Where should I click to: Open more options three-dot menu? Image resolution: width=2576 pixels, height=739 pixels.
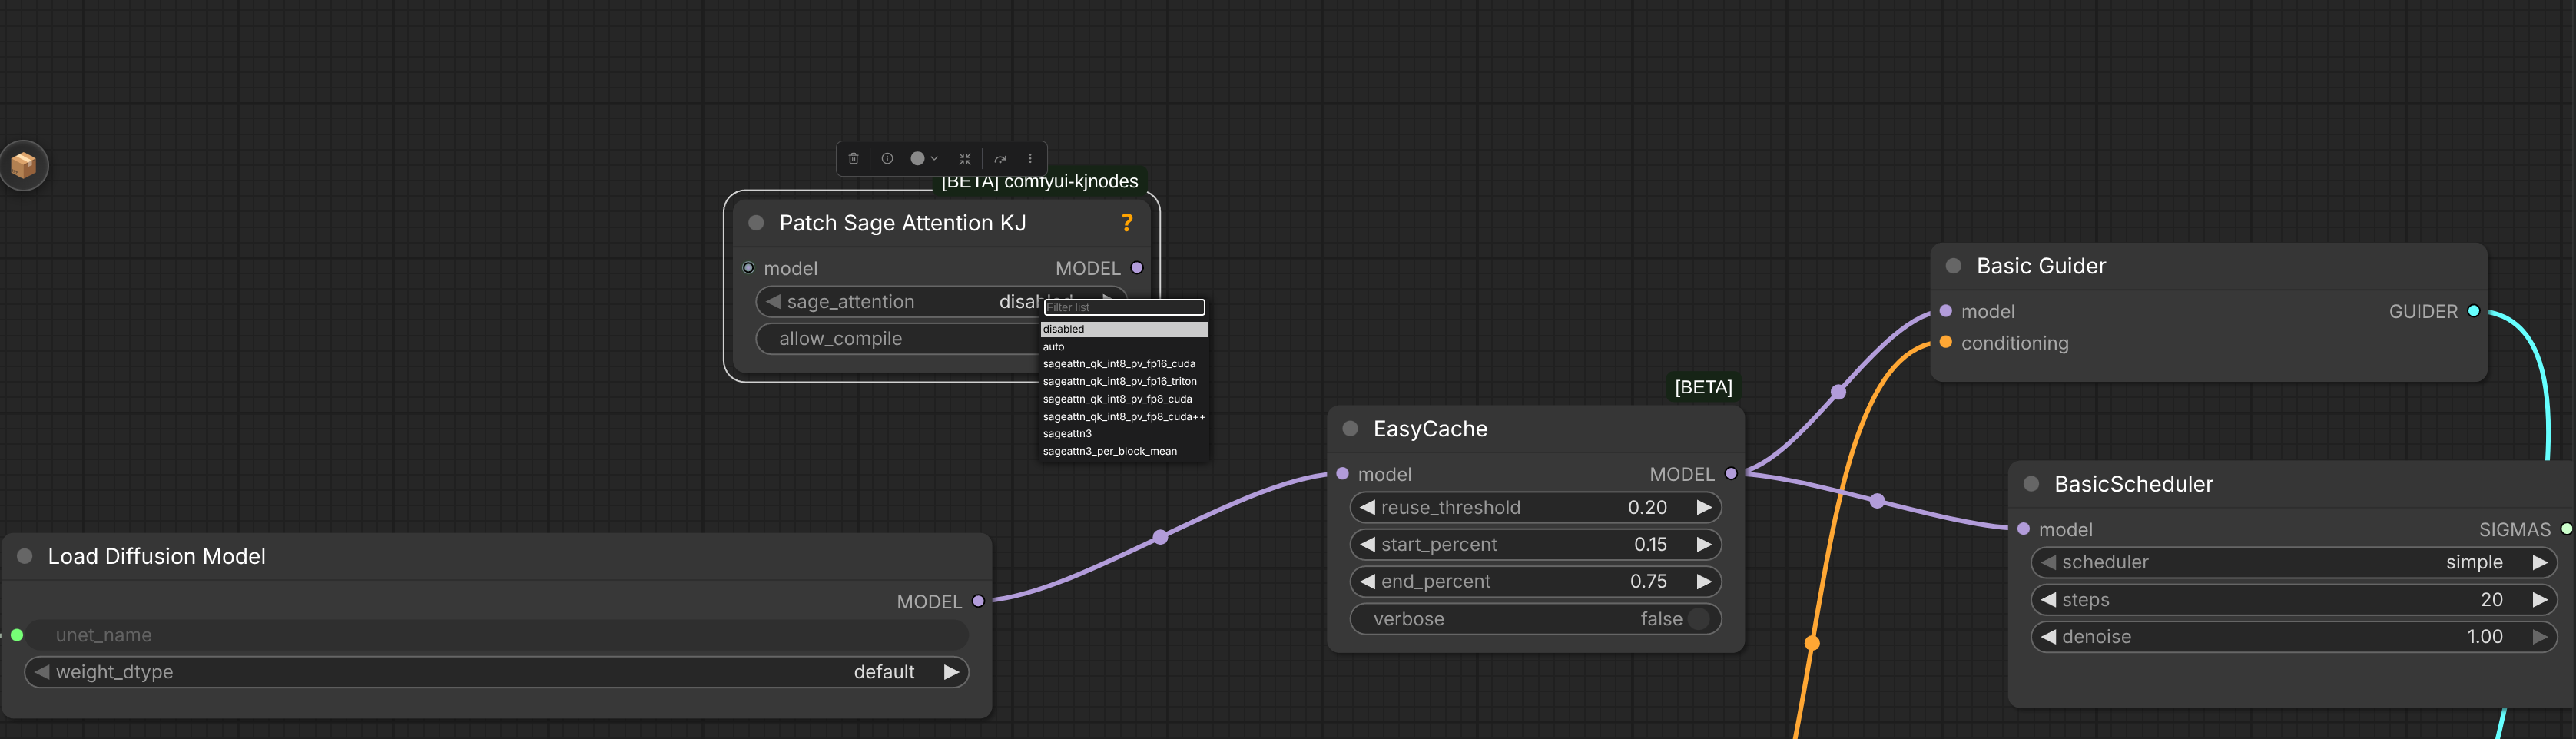click(x=1030, y=158)
